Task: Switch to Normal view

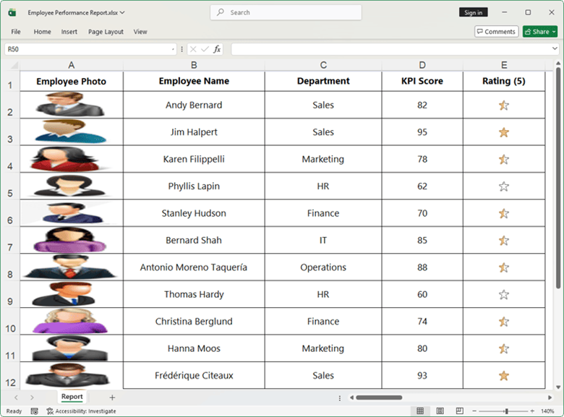Action: click(x=420, y=411)
